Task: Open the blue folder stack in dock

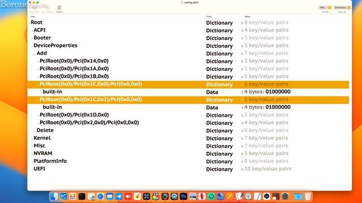Action: (298, 196)
